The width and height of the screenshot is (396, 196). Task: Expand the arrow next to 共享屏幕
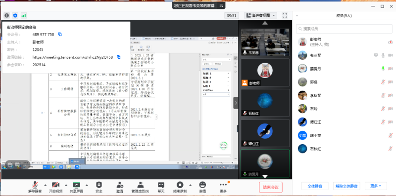(87, 185)
